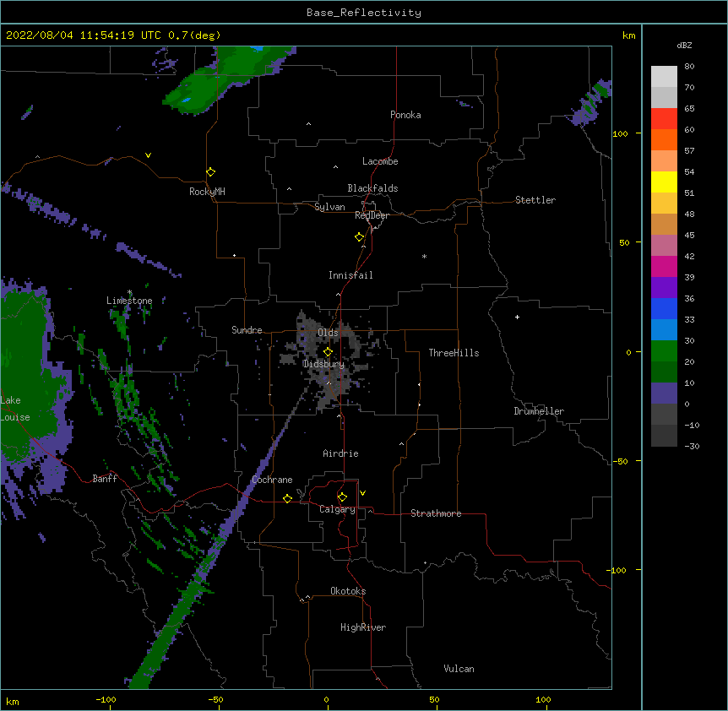Click the yellow radar marker near RockyMH
This screenshot has width=728, height=711.
(210, 172)
